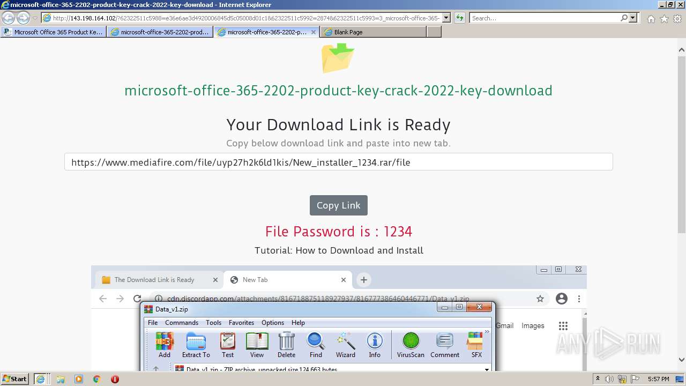Click Chrome bookmark star in the tutorial image
Screen dimensions: 686x386
[540, 299]
